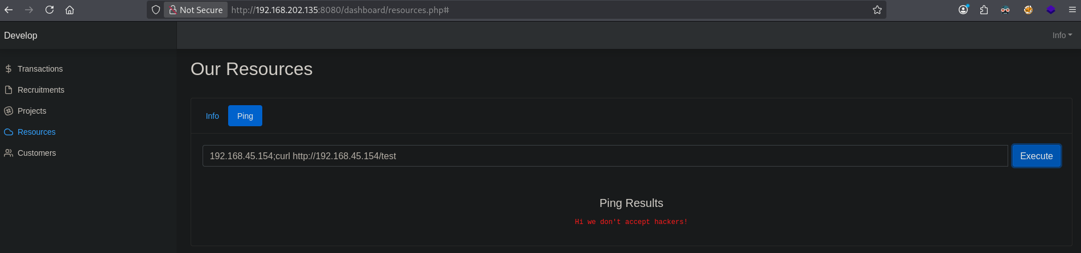Viewport: 1081px width, 253px height.
Task: Open Customers in the sidebar
Action: pos(36,153)
